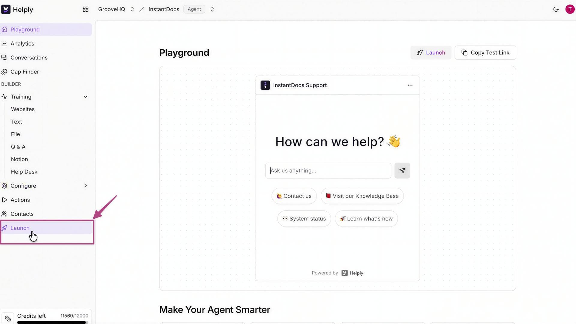
Task: Collapse the Training section
Action: 85,97
